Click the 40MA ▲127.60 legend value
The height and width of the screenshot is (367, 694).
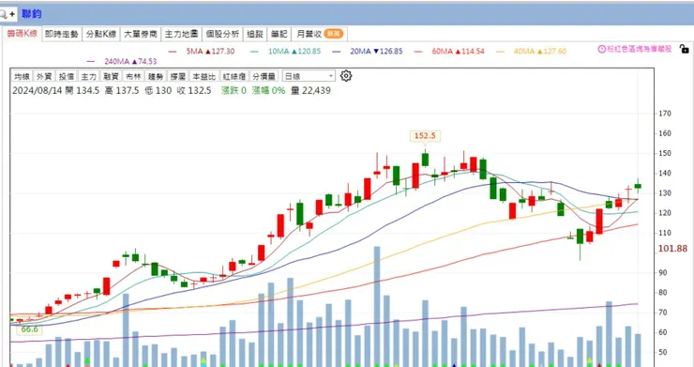[540, 52]
